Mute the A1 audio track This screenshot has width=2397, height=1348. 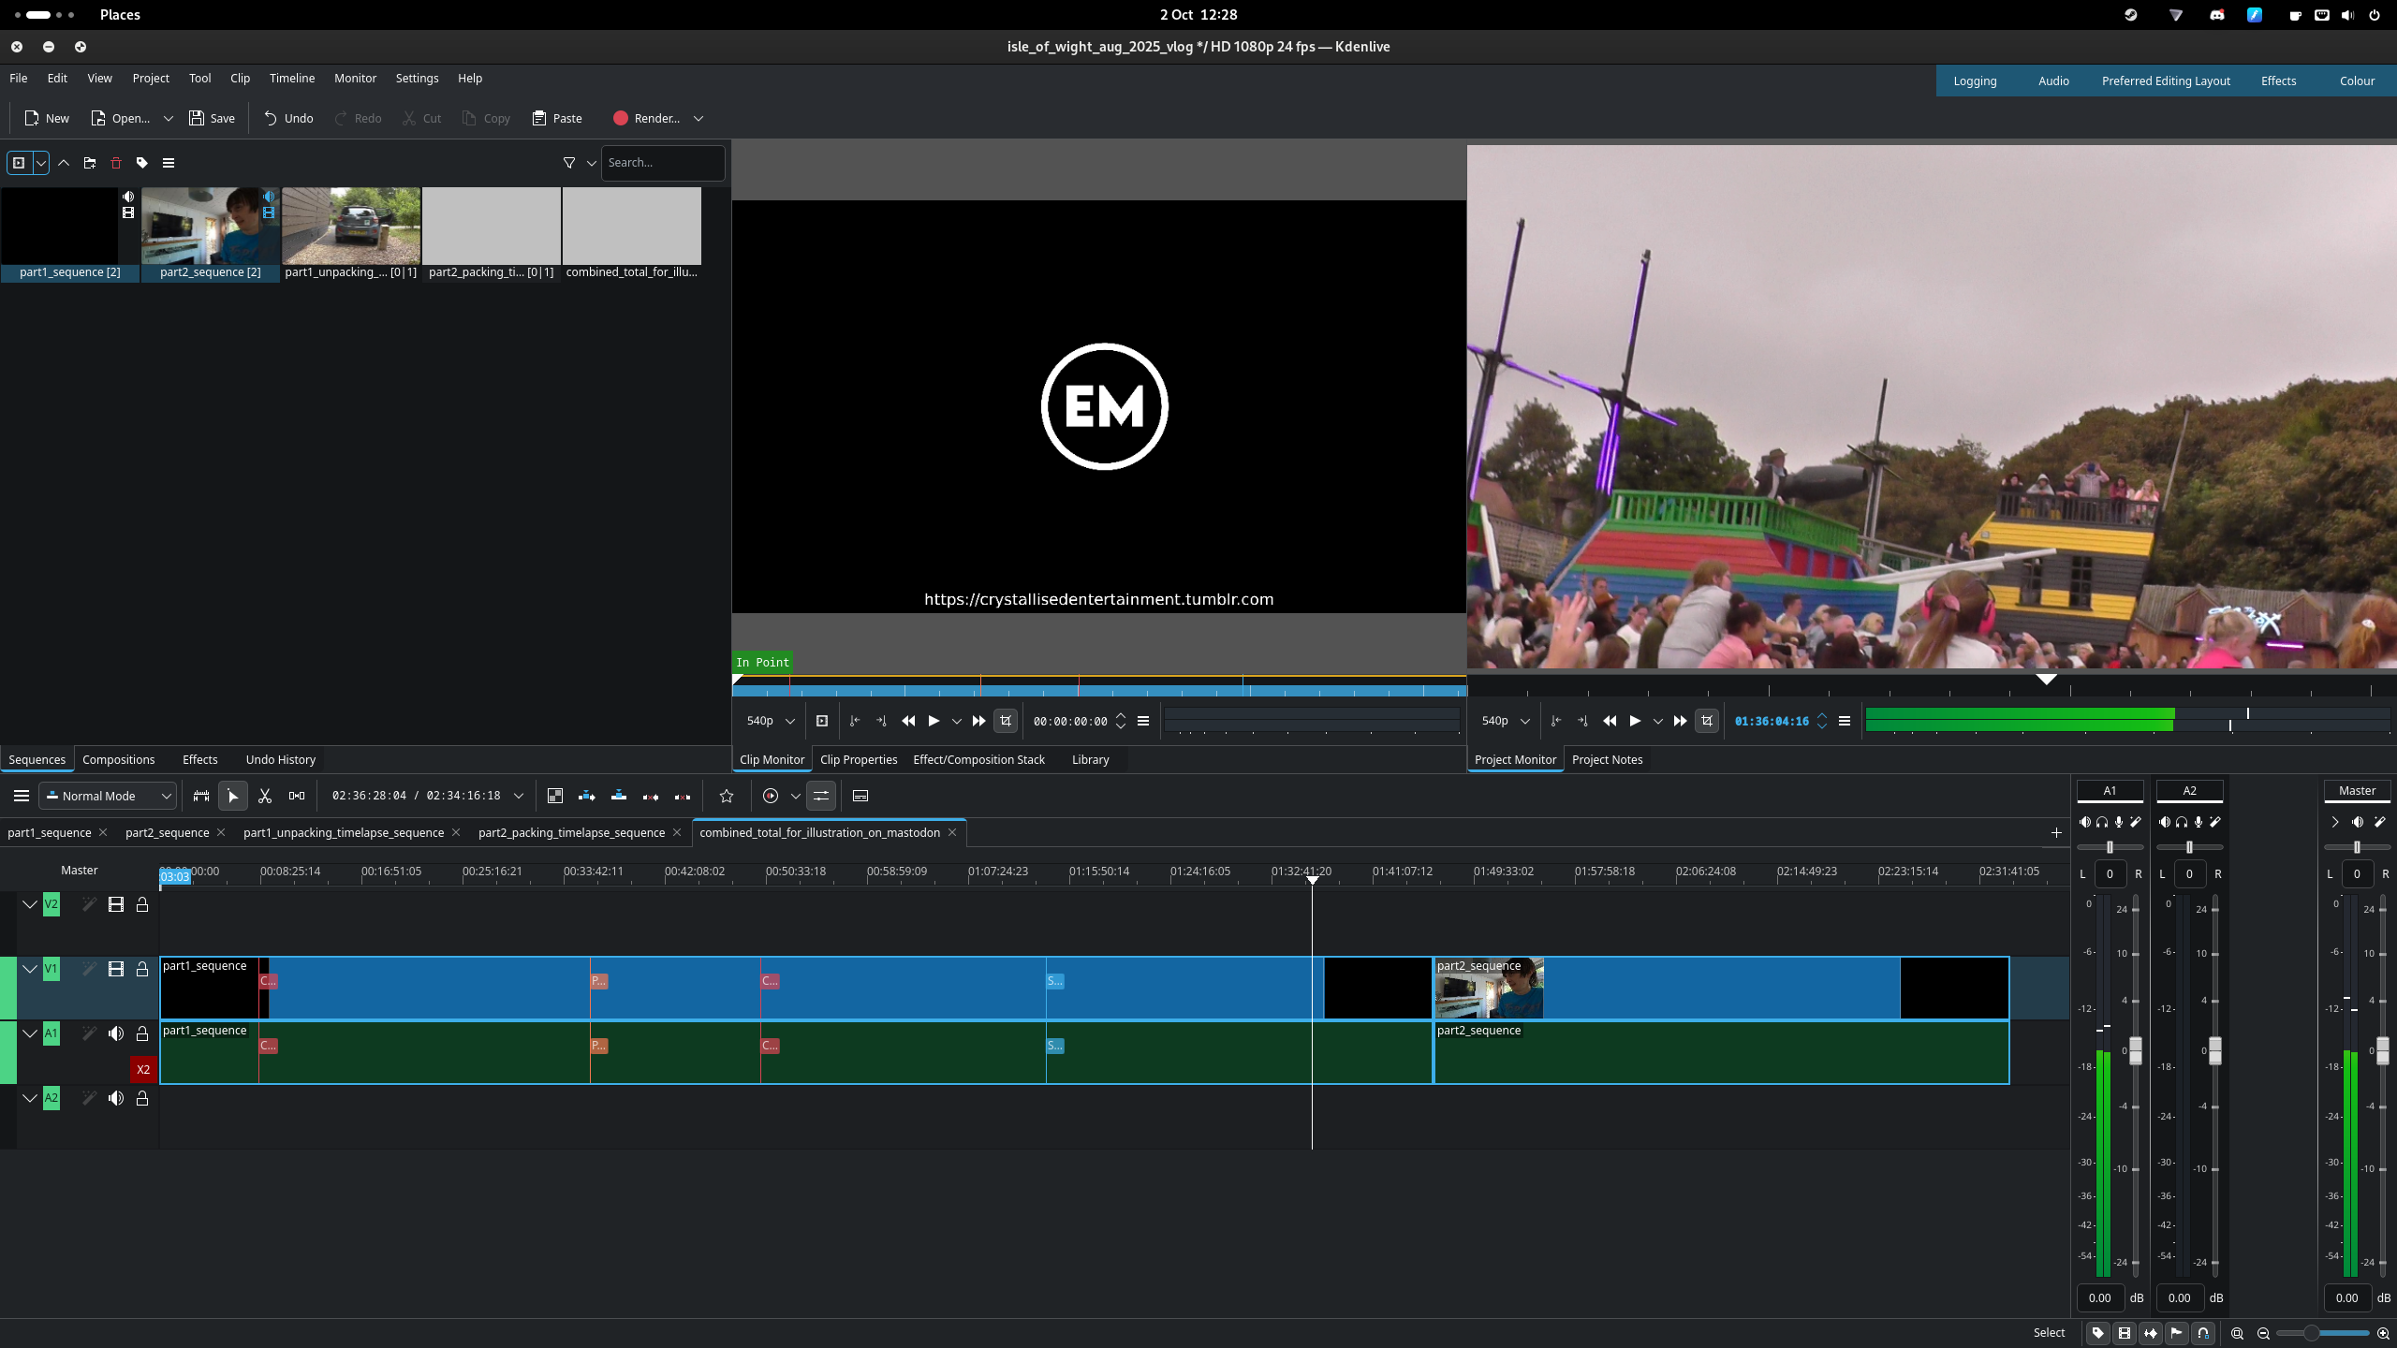[x=116, y=1033]
